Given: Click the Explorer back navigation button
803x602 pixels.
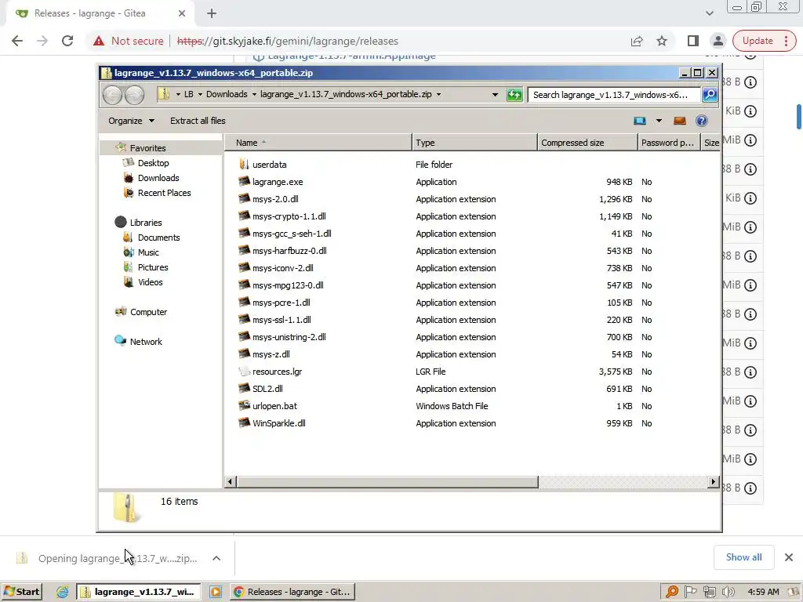Looking at the screenshot, I should coord(112,95).
